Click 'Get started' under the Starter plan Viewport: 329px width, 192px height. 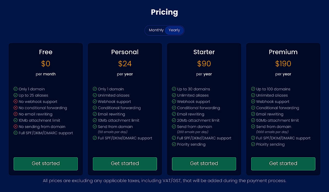click(x=204, y=164)
